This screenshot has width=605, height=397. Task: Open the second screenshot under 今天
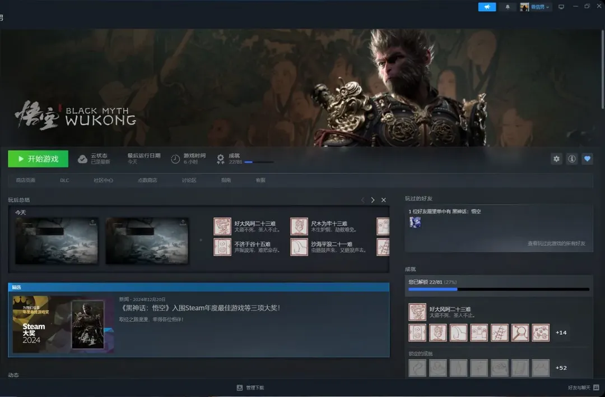147,241
